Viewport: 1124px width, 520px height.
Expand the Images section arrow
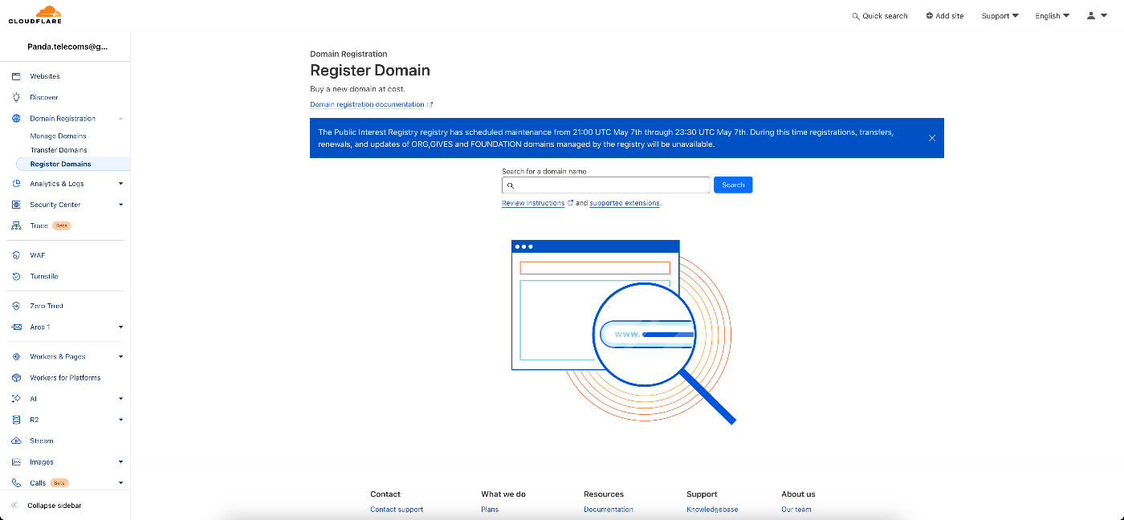[x=120, y=462]
